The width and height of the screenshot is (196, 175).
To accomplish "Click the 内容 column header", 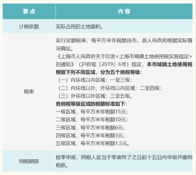I will (124, 11).
